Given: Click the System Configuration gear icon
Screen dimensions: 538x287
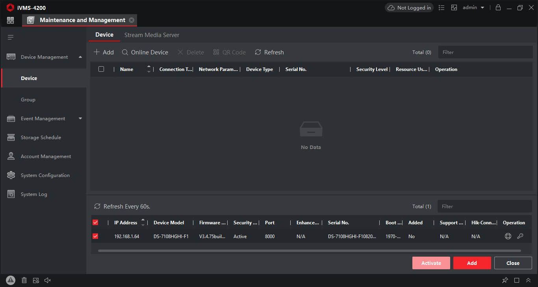Looking at the screenshot, I should (11, 175).
